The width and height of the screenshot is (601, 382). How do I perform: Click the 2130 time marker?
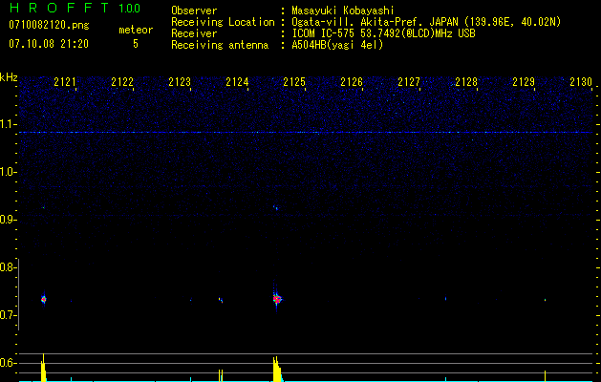click(x=581, y=82)
